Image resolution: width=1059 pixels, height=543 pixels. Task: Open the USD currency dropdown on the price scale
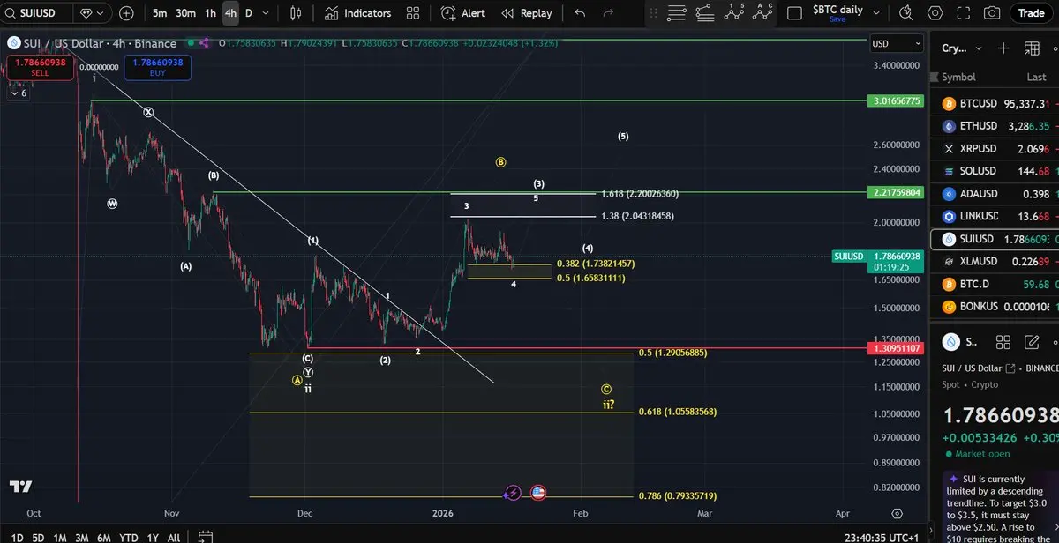(897, 43)
